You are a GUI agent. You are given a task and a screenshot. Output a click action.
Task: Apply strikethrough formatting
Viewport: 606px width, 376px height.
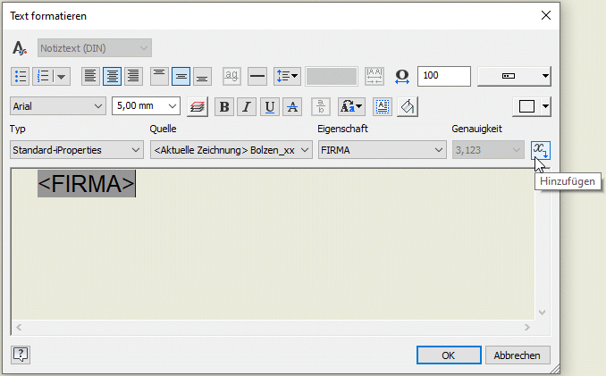point(292,106)
